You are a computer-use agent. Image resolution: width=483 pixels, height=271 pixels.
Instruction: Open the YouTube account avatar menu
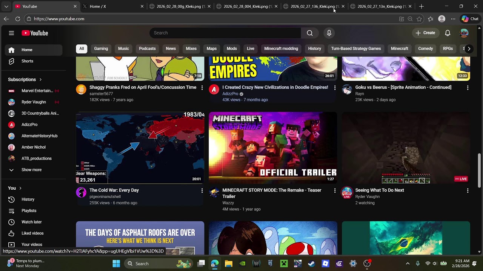point(464,33)
